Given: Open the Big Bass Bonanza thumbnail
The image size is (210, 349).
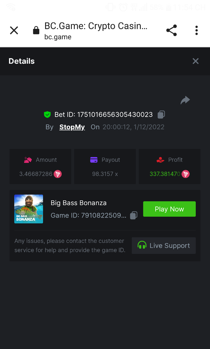Looking at the screenshot, I should pyautogui.click(x=29, y=209).
